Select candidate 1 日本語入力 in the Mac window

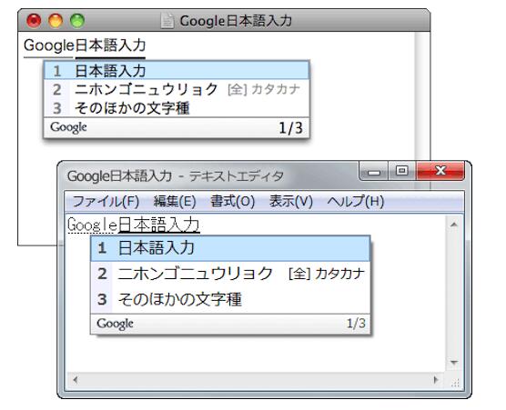(177, 71)
